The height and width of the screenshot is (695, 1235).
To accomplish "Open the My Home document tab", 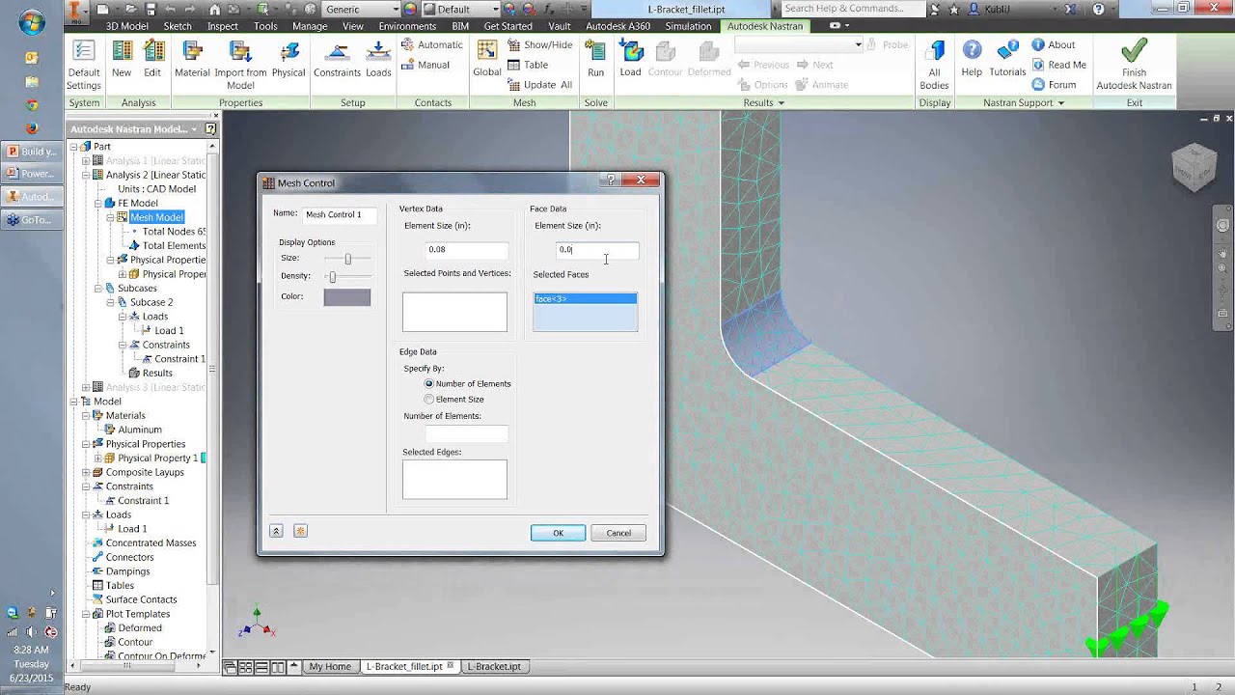I will tap(329, 667).
